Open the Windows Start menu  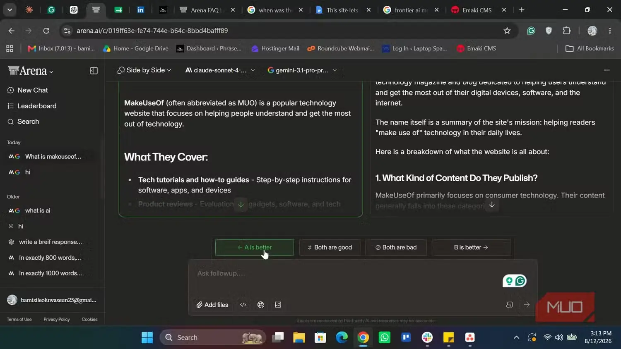(147, 337)
